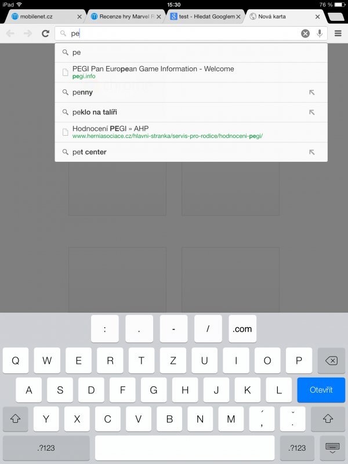Open the tab switcher icon
This screenshot has width=348, height=464.
[x=336, y=17]
